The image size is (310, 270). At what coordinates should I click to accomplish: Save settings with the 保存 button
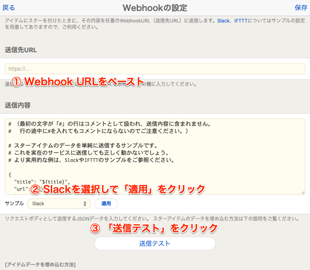point(301,8)
